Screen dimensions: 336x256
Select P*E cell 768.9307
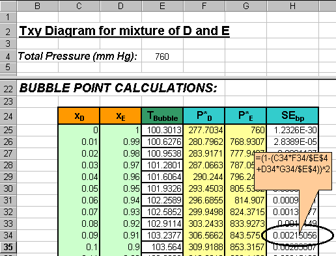pyautogui.click(x=245, y=142)
